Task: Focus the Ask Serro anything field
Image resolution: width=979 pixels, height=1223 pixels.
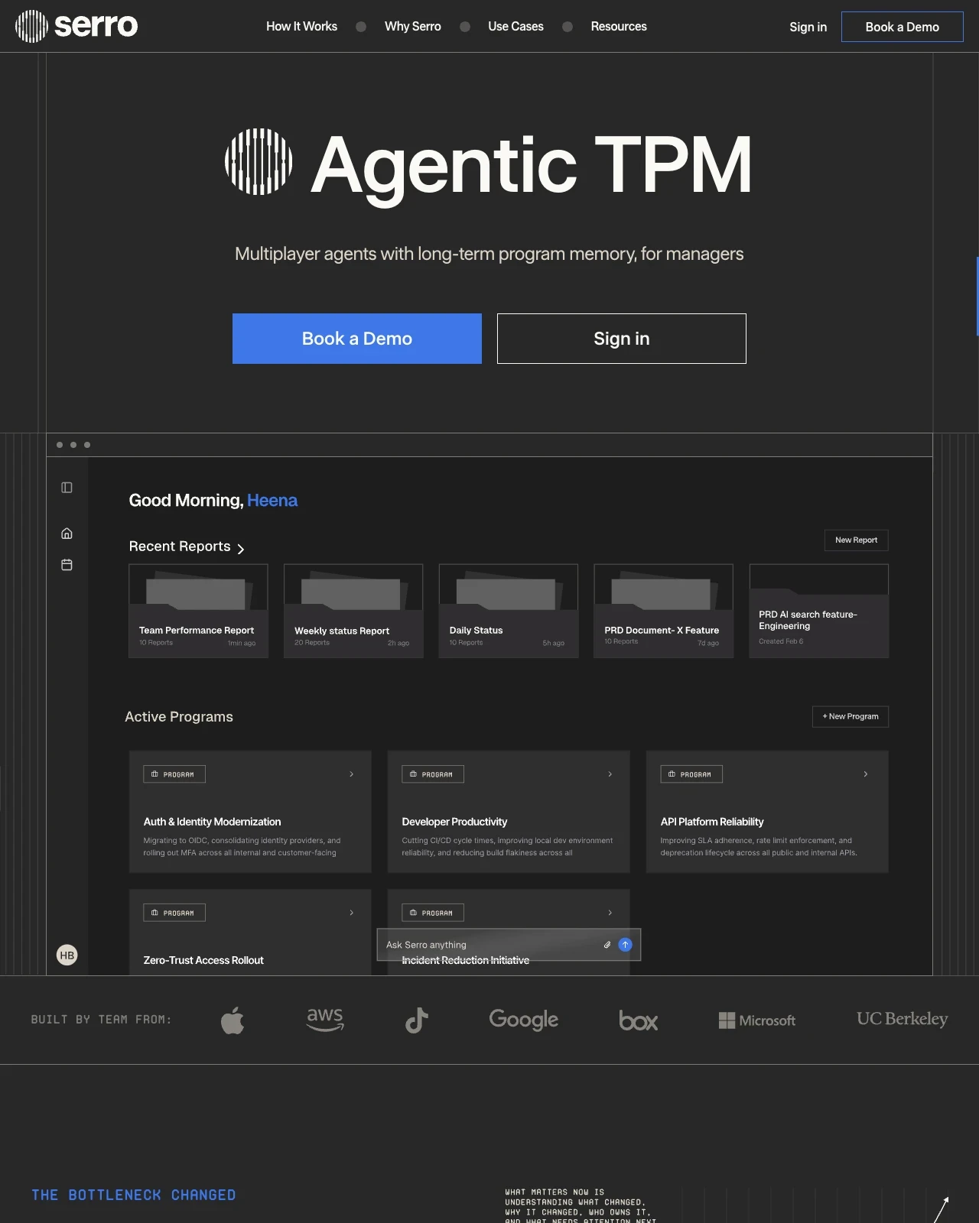Action: tap(489, 945)
